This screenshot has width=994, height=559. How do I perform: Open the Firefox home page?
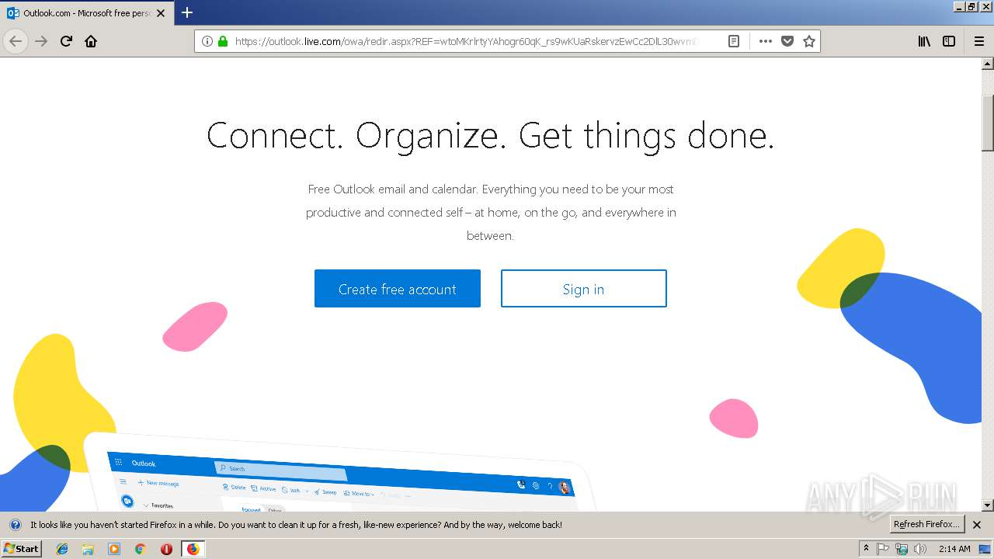point(91,41)
